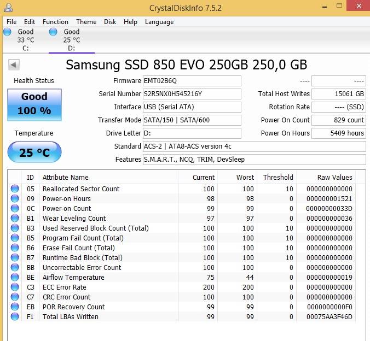This screenshot has height=341, width=370.
Task: Click status orb for Airflow Temperature
Action: (15, 278)
